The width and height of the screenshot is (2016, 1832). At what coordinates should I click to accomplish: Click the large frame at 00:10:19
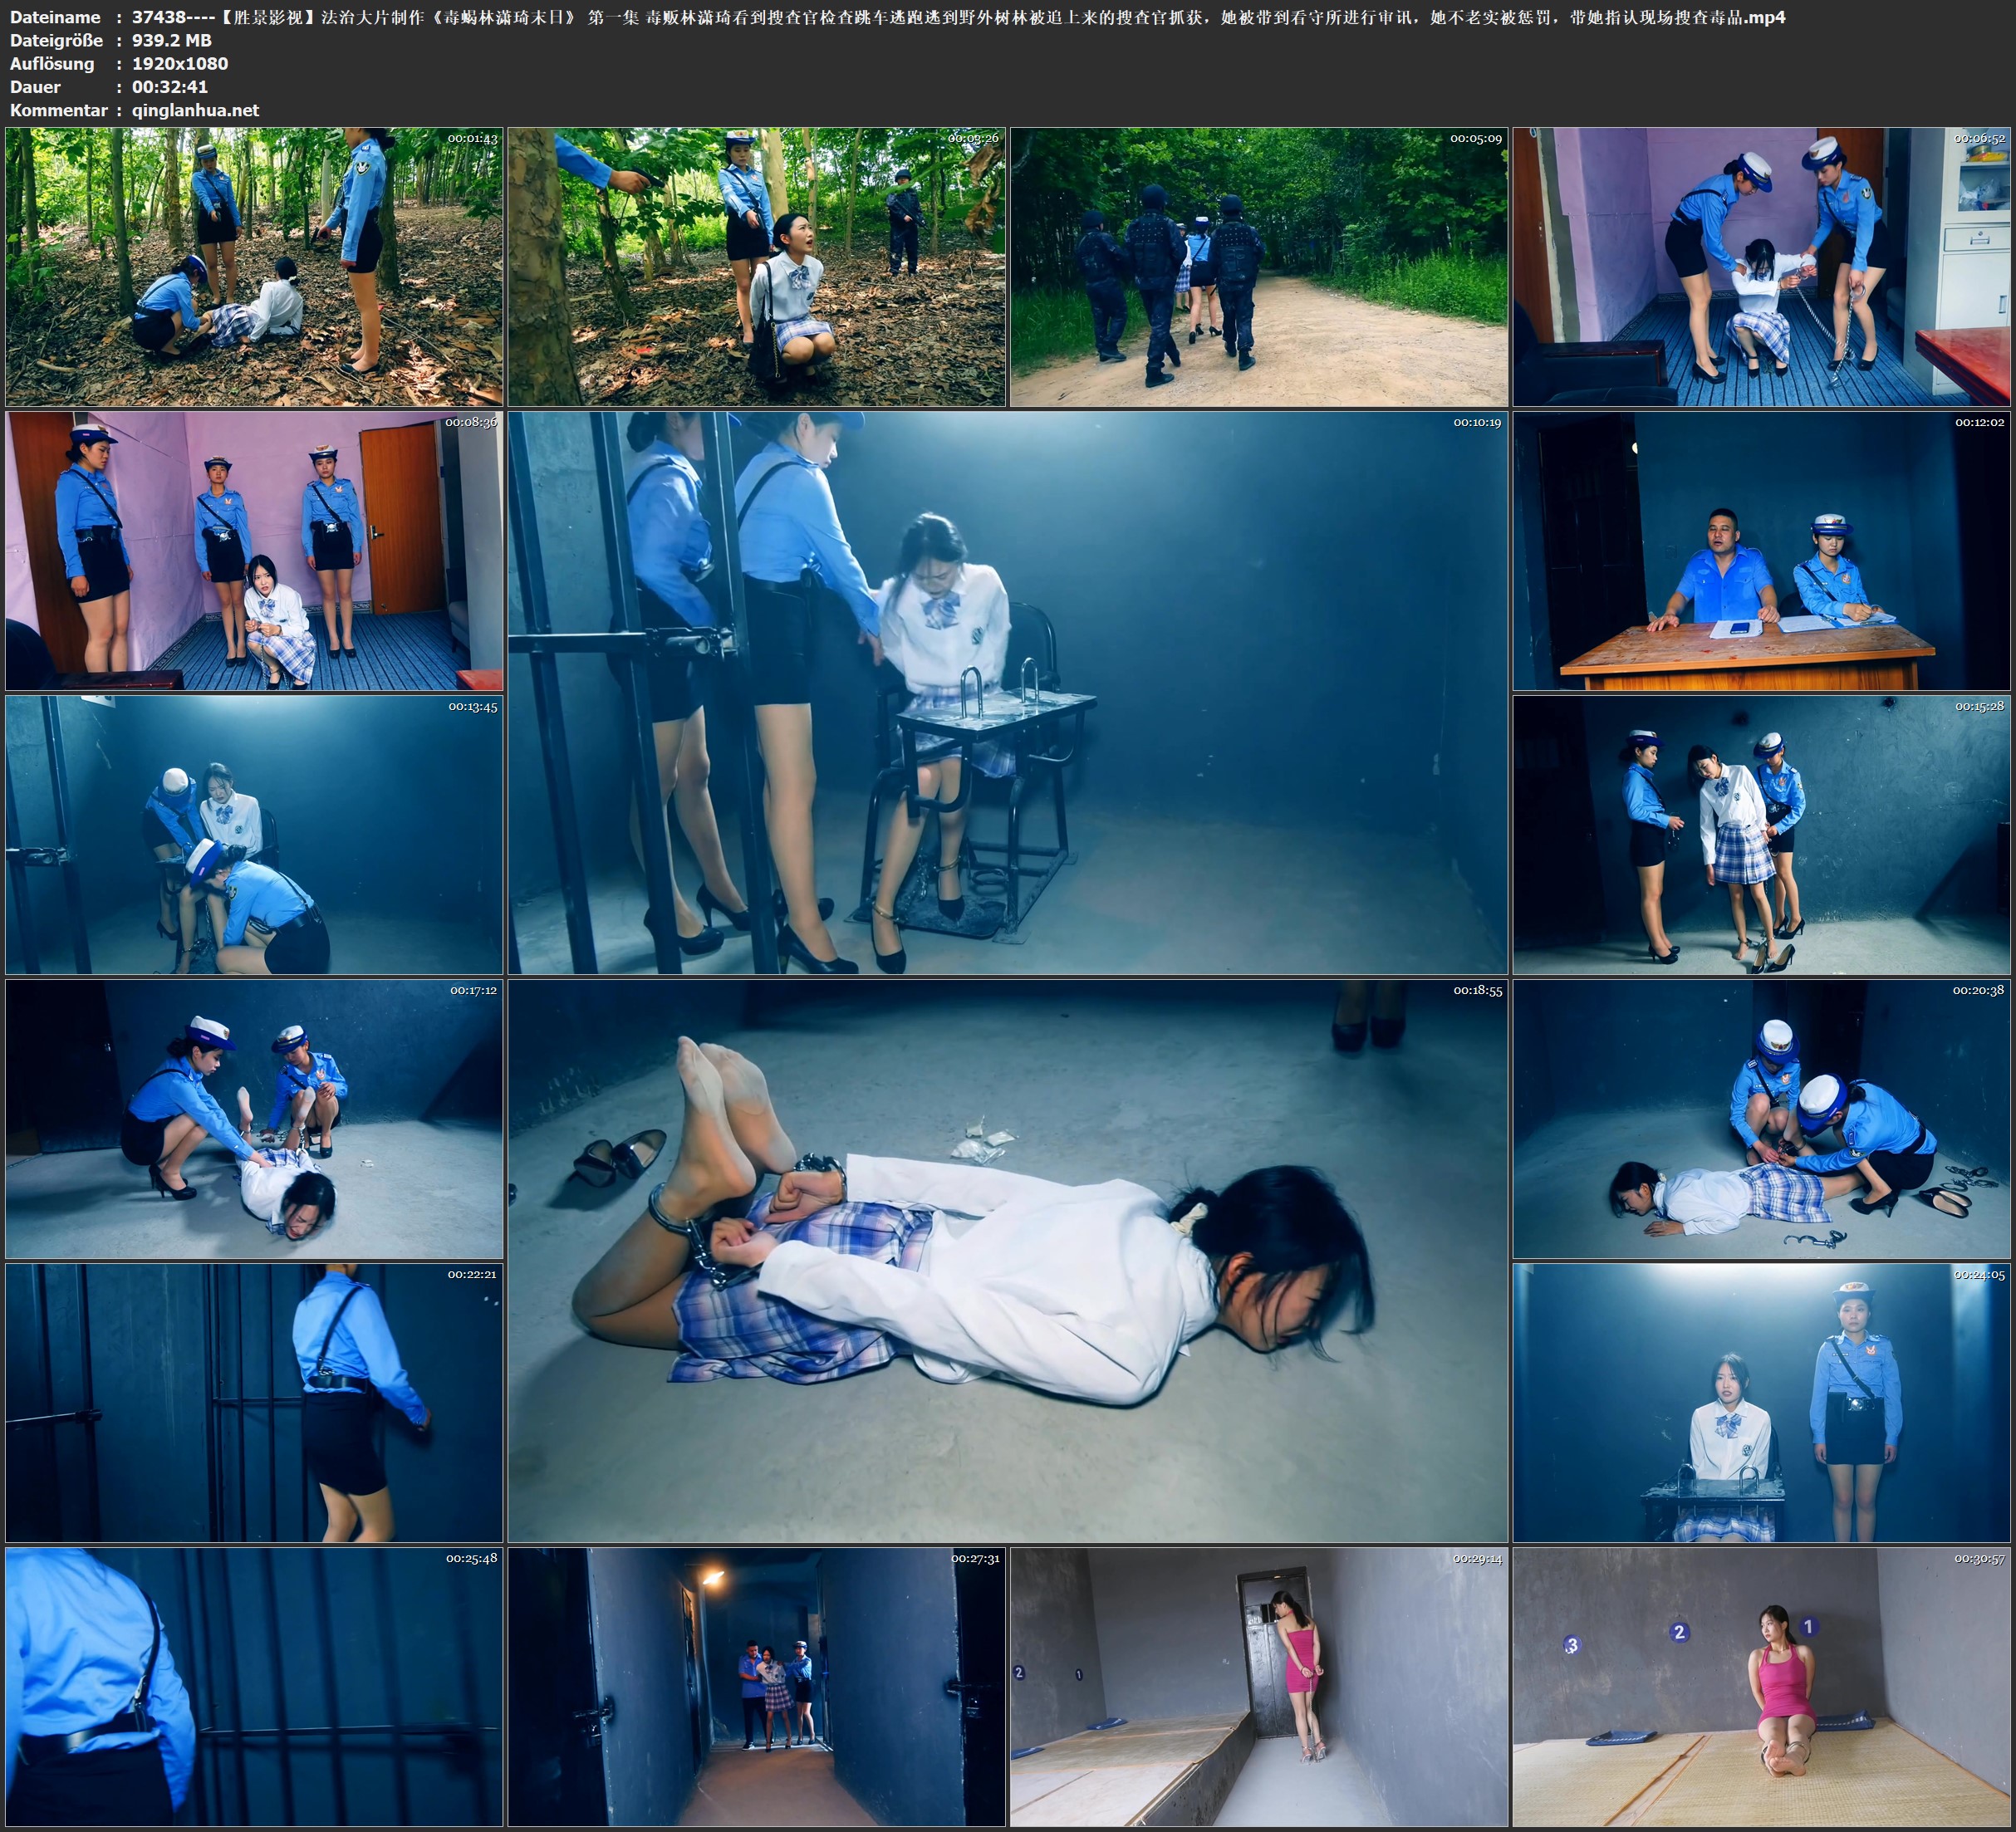[1007, 693]
